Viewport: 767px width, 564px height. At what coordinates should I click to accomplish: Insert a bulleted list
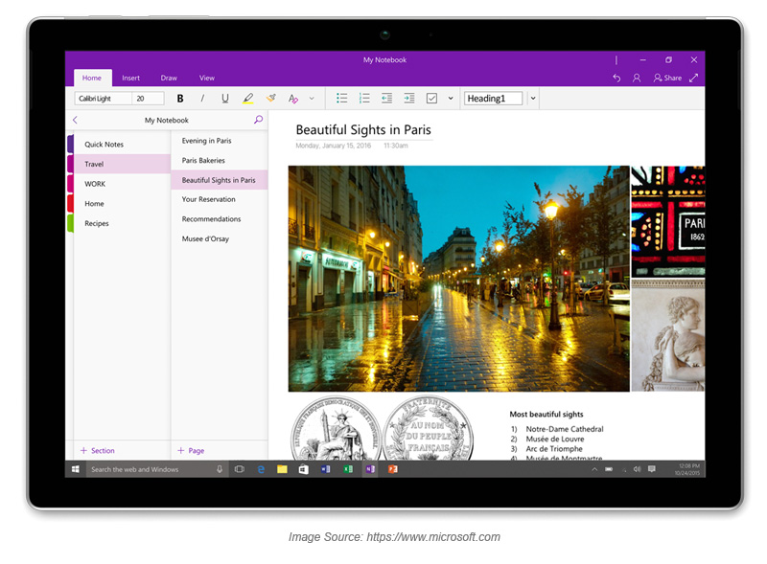point(342,99)
